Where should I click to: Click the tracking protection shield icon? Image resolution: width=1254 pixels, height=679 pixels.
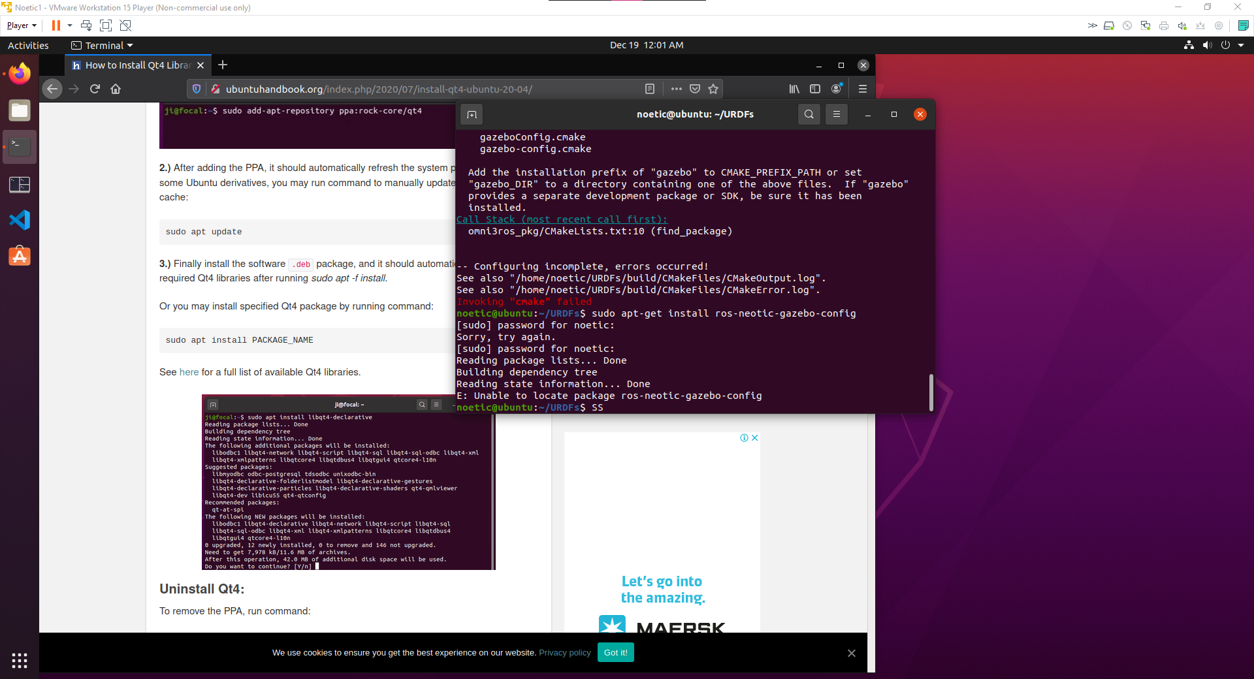(197, 89)
